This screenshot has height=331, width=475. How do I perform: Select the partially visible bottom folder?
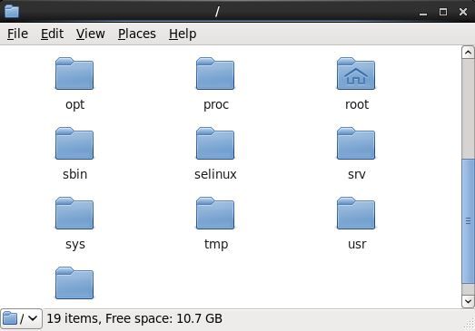click(x=74, y=283)
